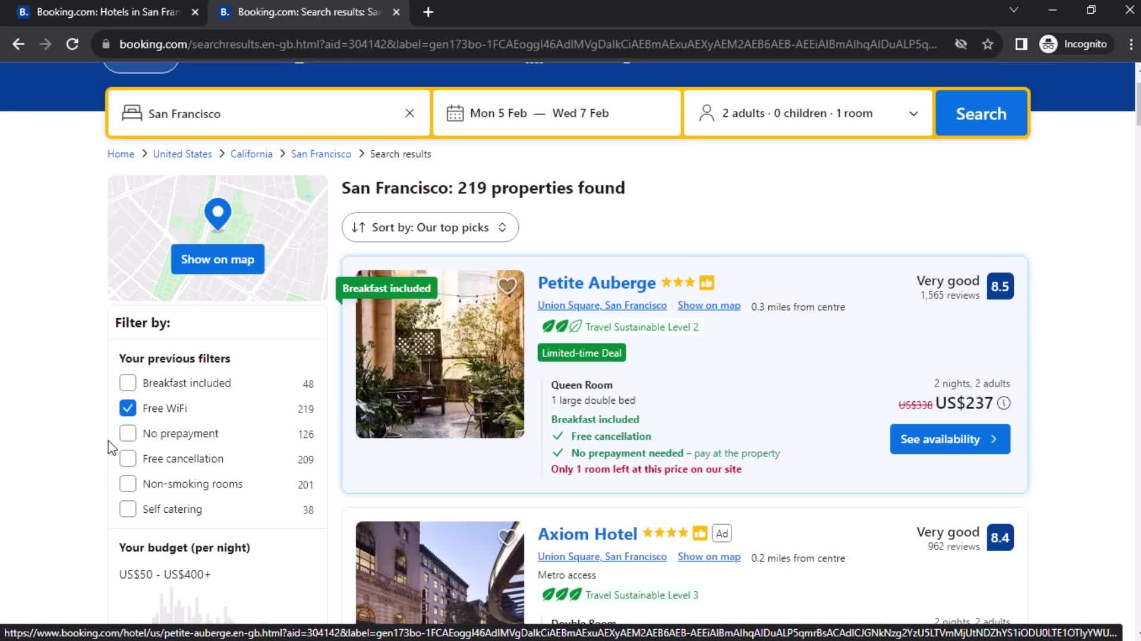Screen dimensions: 1141x641
Task: Enable the Breakfast included filter
Action: tap(128, 383)
